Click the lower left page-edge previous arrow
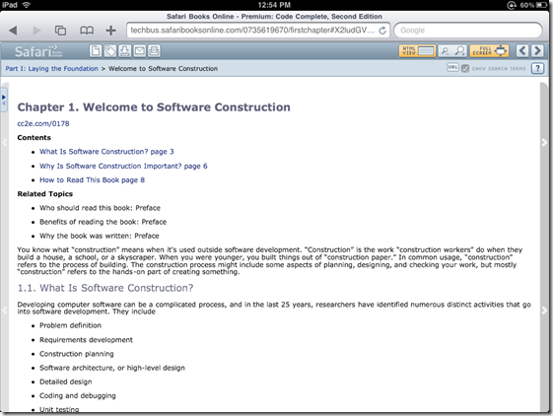The width and height of the screenshot is (553, 416). pos(4,311)
